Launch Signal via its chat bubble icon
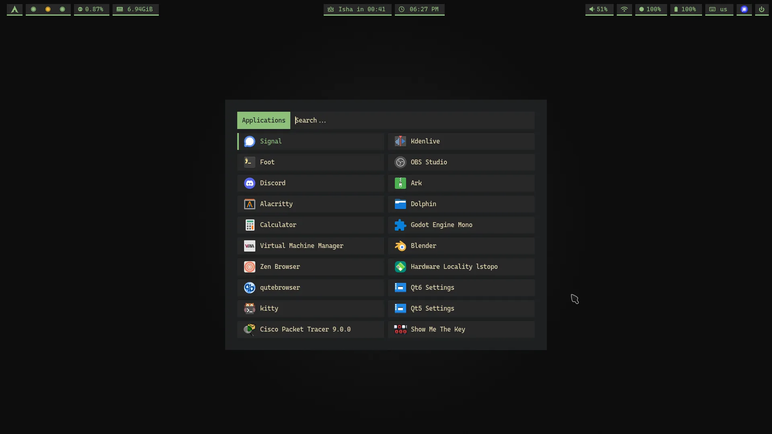The width and height of the screenshot is (772, 434). 250,141
